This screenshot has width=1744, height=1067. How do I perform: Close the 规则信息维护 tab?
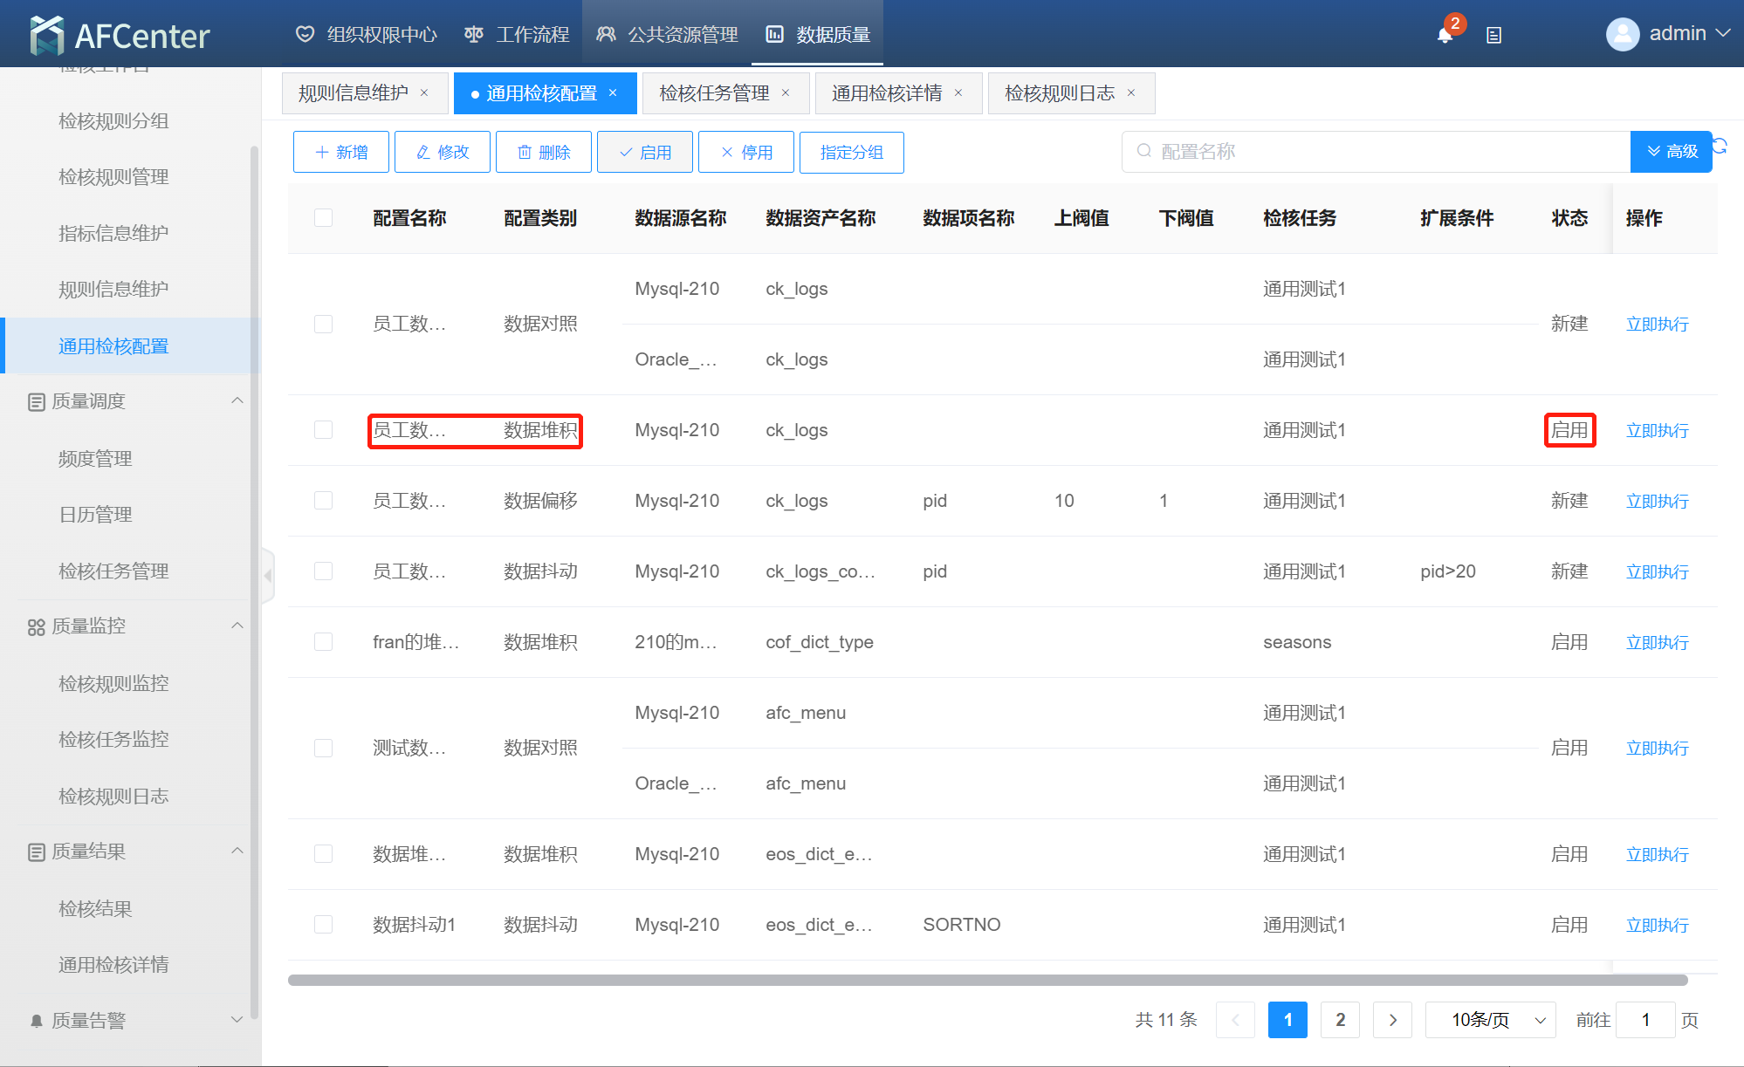coord(424,93)
